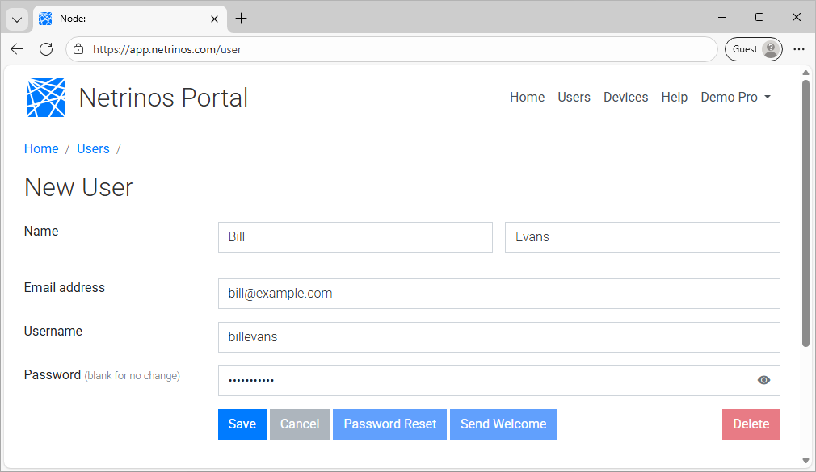Expand the Demo Pro dropdown menu
816x472 pixels.
[x=735, y=97]
